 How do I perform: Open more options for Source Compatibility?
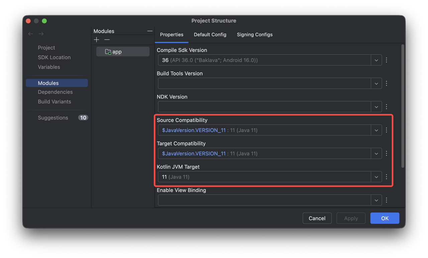pyautogui.click(x=387, y=130)
